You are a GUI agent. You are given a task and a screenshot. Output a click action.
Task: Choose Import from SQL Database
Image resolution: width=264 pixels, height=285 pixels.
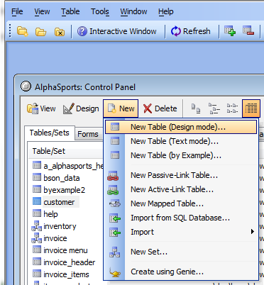[181, 218]
